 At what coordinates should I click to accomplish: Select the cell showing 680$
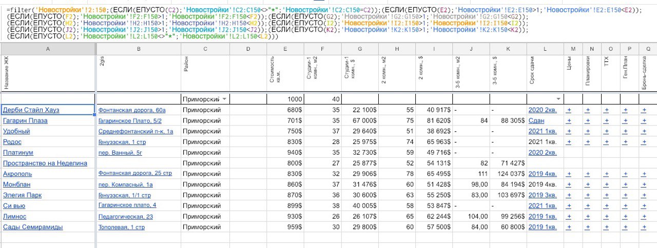[x=285, y=110]
